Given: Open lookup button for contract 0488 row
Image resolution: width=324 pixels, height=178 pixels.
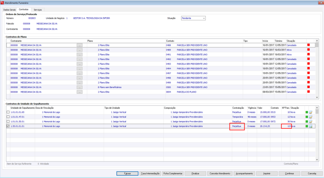Looking at the screenshot, I should coord(79,45).
